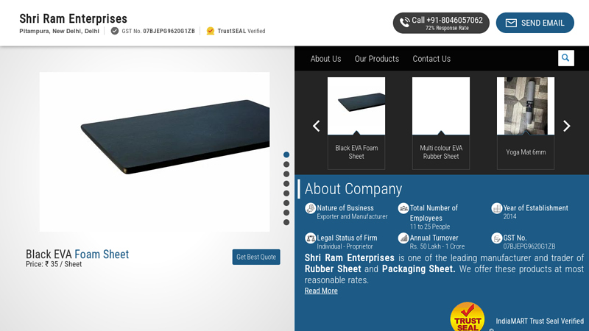Click Pitampura, New Delhi, Delhi address text
Image resolution: width=589 pixels, height=331 pixels.
pyautogui.click(x=60, y=31)
